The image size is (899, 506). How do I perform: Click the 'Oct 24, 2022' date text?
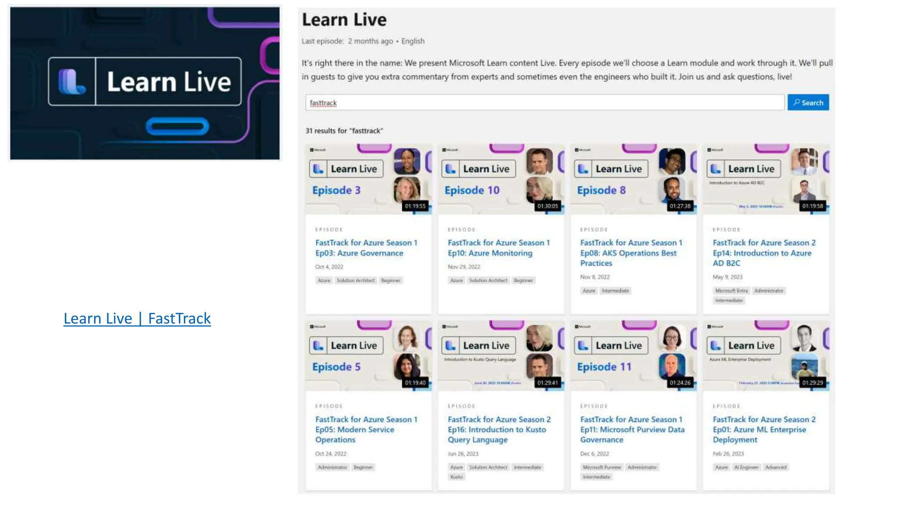(x=331, y=454)
